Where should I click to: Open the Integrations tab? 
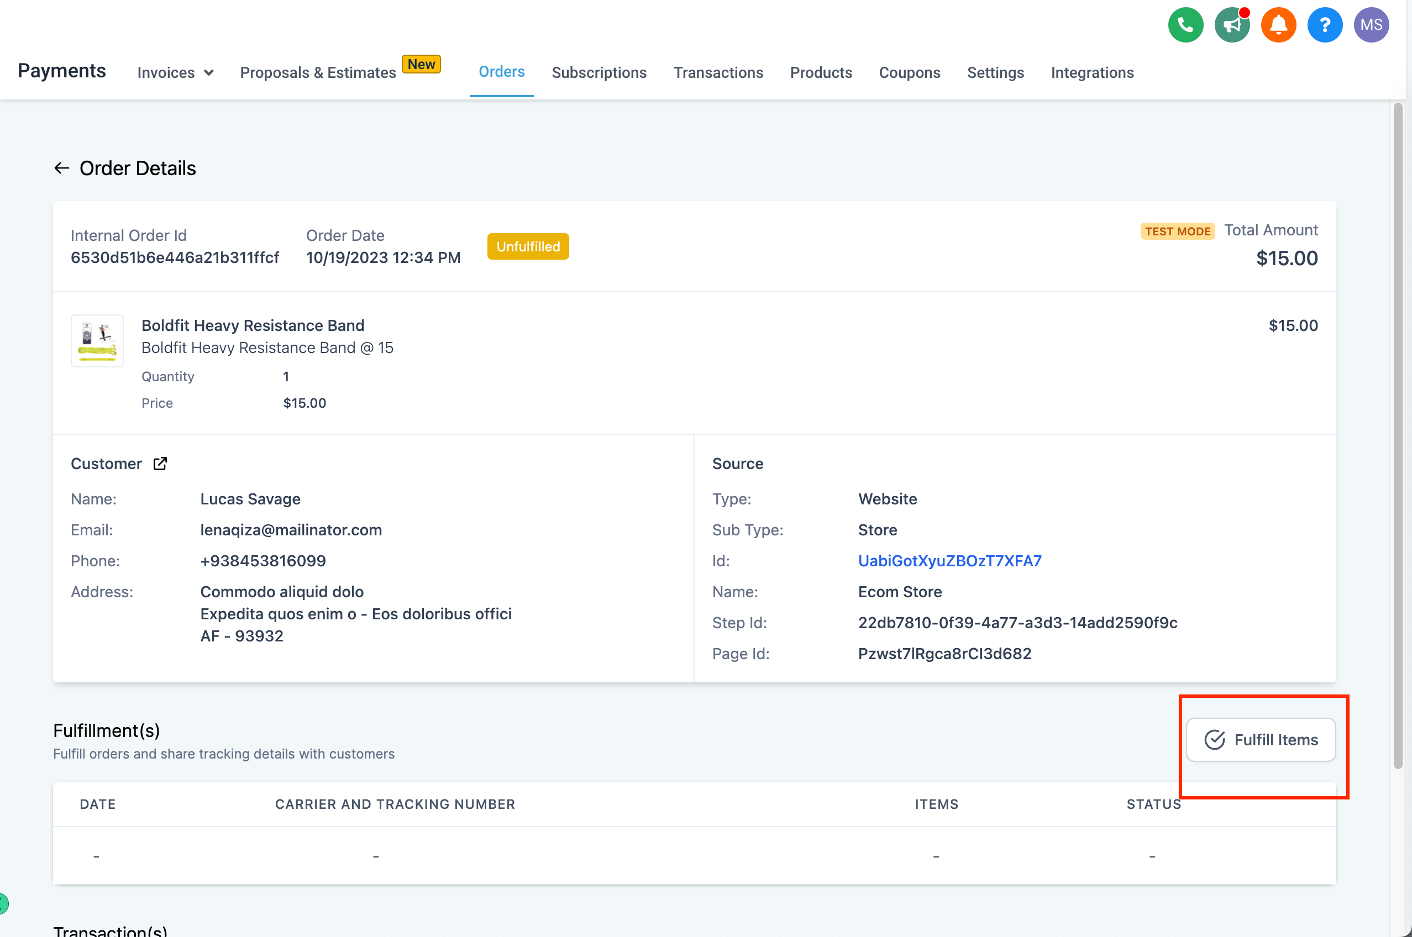tap(1092, 73)
